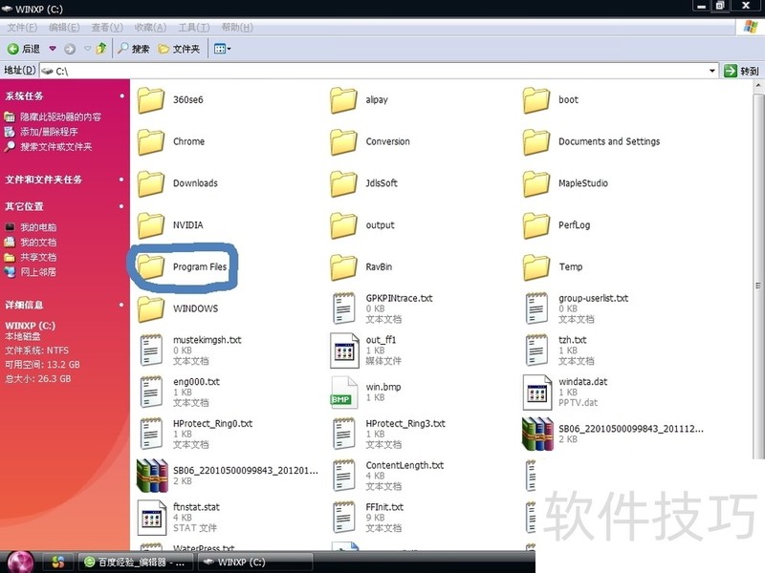Open My Documents link in sidebar
Screen dimensions: 765x573
31,243
